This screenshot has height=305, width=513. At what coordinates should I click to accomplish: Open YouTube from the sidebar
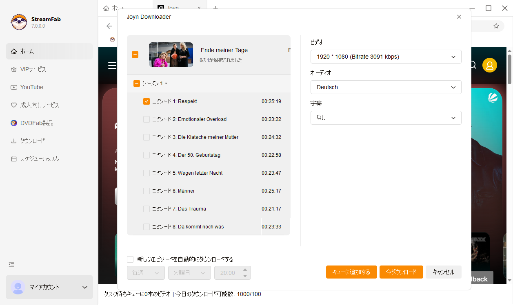(x=31, y=87)
